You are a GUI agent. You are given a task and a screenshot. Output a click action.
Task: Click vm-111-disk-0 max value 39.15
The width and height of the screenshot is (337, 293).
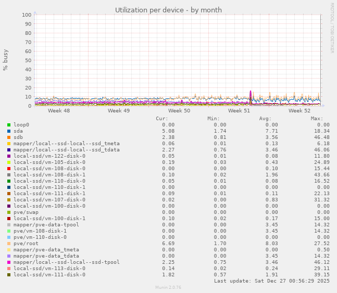pos(322,275)
